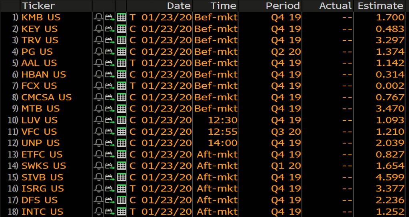
Task: Set alert bell for KMB US
Action: pyautogui.click(x=99, y=18)
